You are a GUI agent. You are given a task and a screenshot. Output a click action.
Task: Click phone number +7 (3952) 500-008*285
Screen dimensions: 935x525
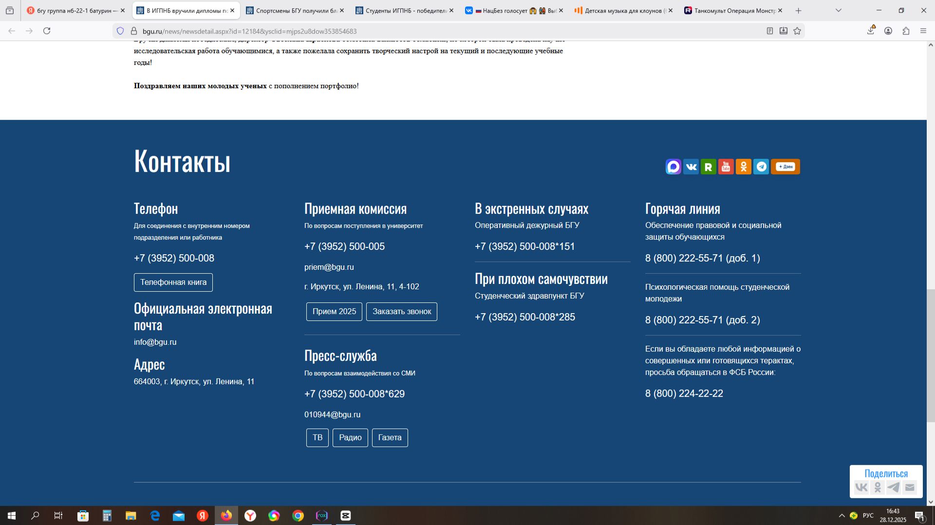[x=525, y=317]
